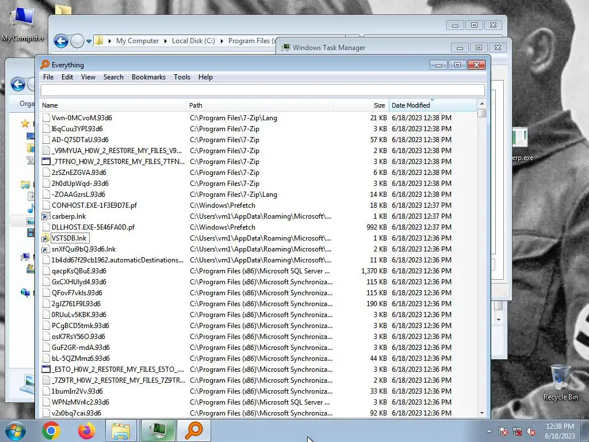Screen dimensions: 589x442
Task: Open the File menu in Everything
Action: coord(48,77)
